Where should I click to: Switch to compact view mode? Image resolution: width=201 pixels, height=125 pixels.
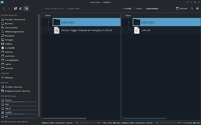[21, 8]
